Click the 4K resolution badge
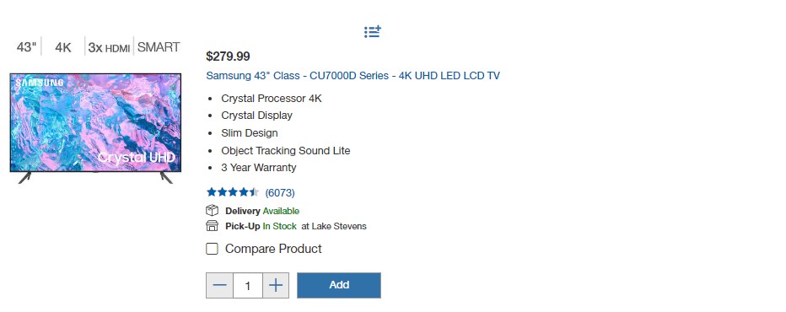The height and width of the screenshot is (312, 786). click(x=63, y=48)
